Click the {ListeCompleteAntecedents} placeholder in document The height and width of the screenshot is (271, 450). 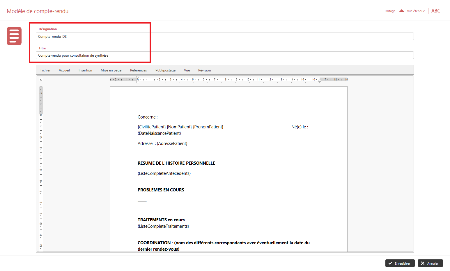point(164,173)
